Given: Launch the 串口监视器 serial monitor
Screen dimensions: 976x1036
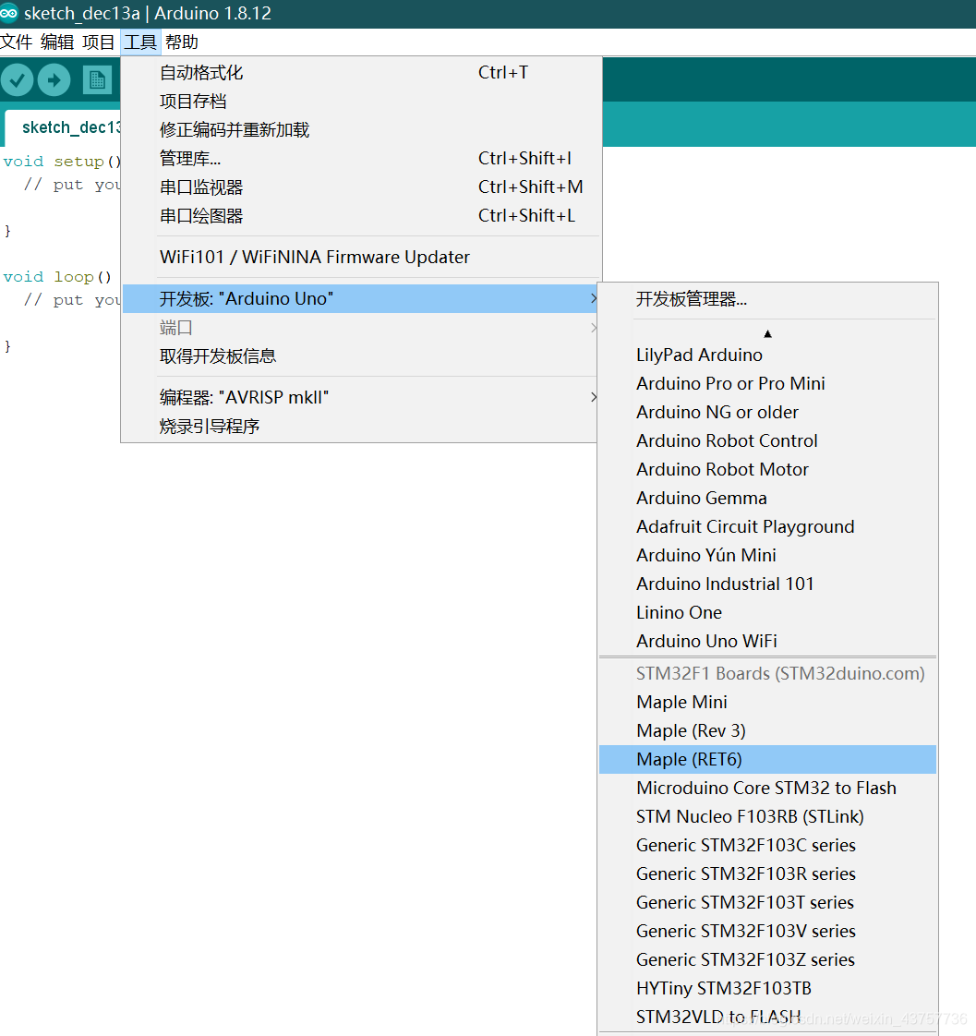Looking at the screenshot, I should (x=196, y=187).
